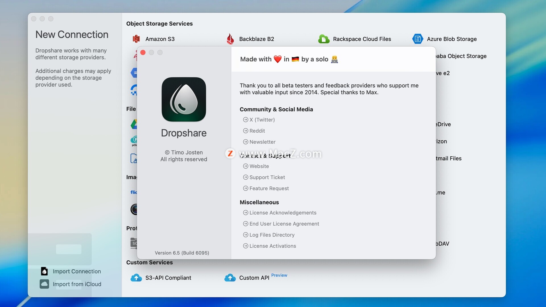Viewport: 546px width, 307px height.
Task: Read the End User License Agreement
Action: (x=284, y=224)
